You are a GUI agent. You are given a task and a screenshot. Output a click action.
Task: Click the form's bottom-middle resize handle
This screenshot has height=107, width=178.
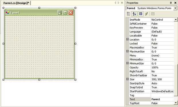pos(39,80)
